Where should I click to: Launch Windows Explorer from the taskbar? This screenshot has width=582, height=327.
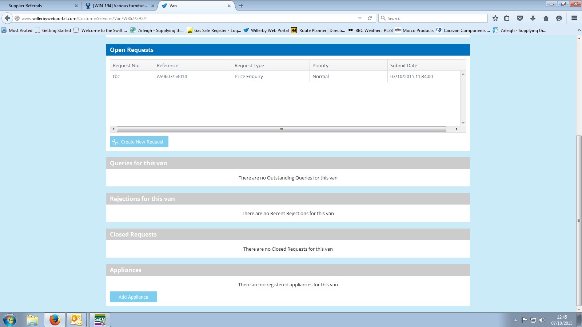point(32,320)
